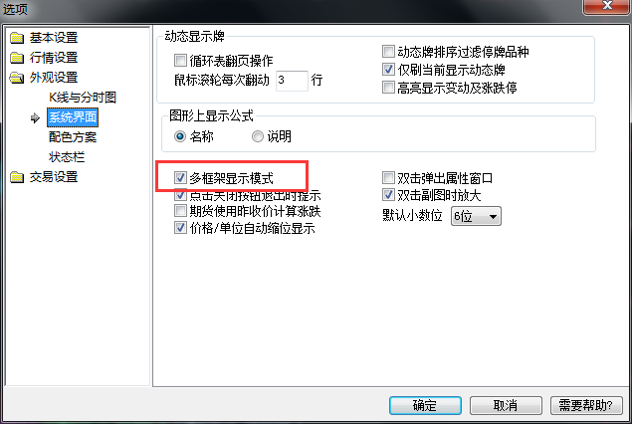Check 双击弹出属性窗口 option
Viewport: 632px width, 424px height.
click(x=388, y=177)
